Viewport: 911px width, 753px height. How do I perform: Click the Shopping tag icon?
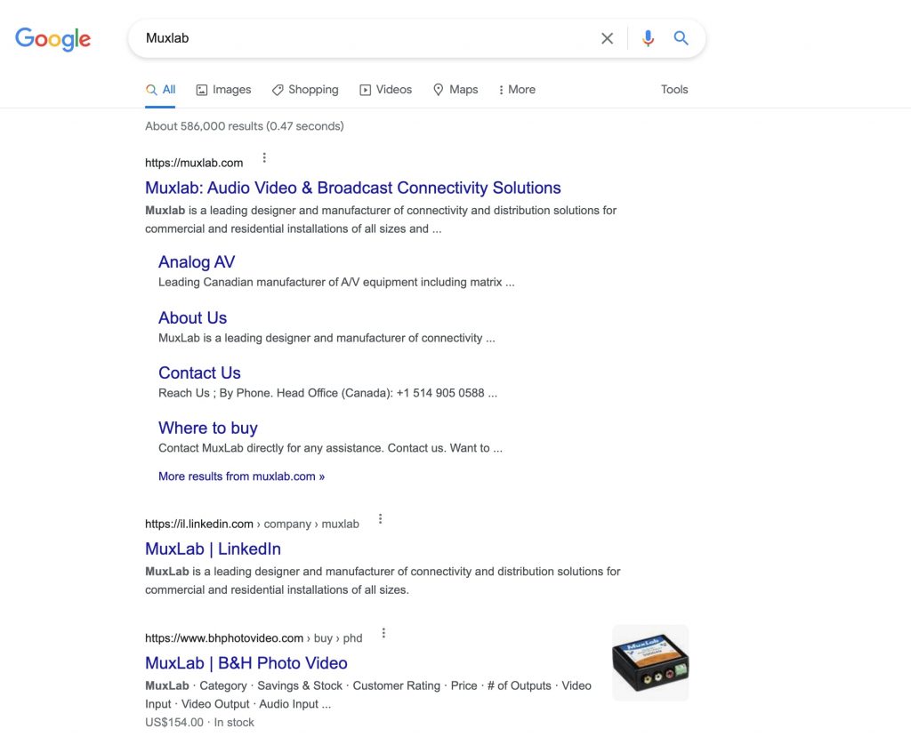[278, 90]
